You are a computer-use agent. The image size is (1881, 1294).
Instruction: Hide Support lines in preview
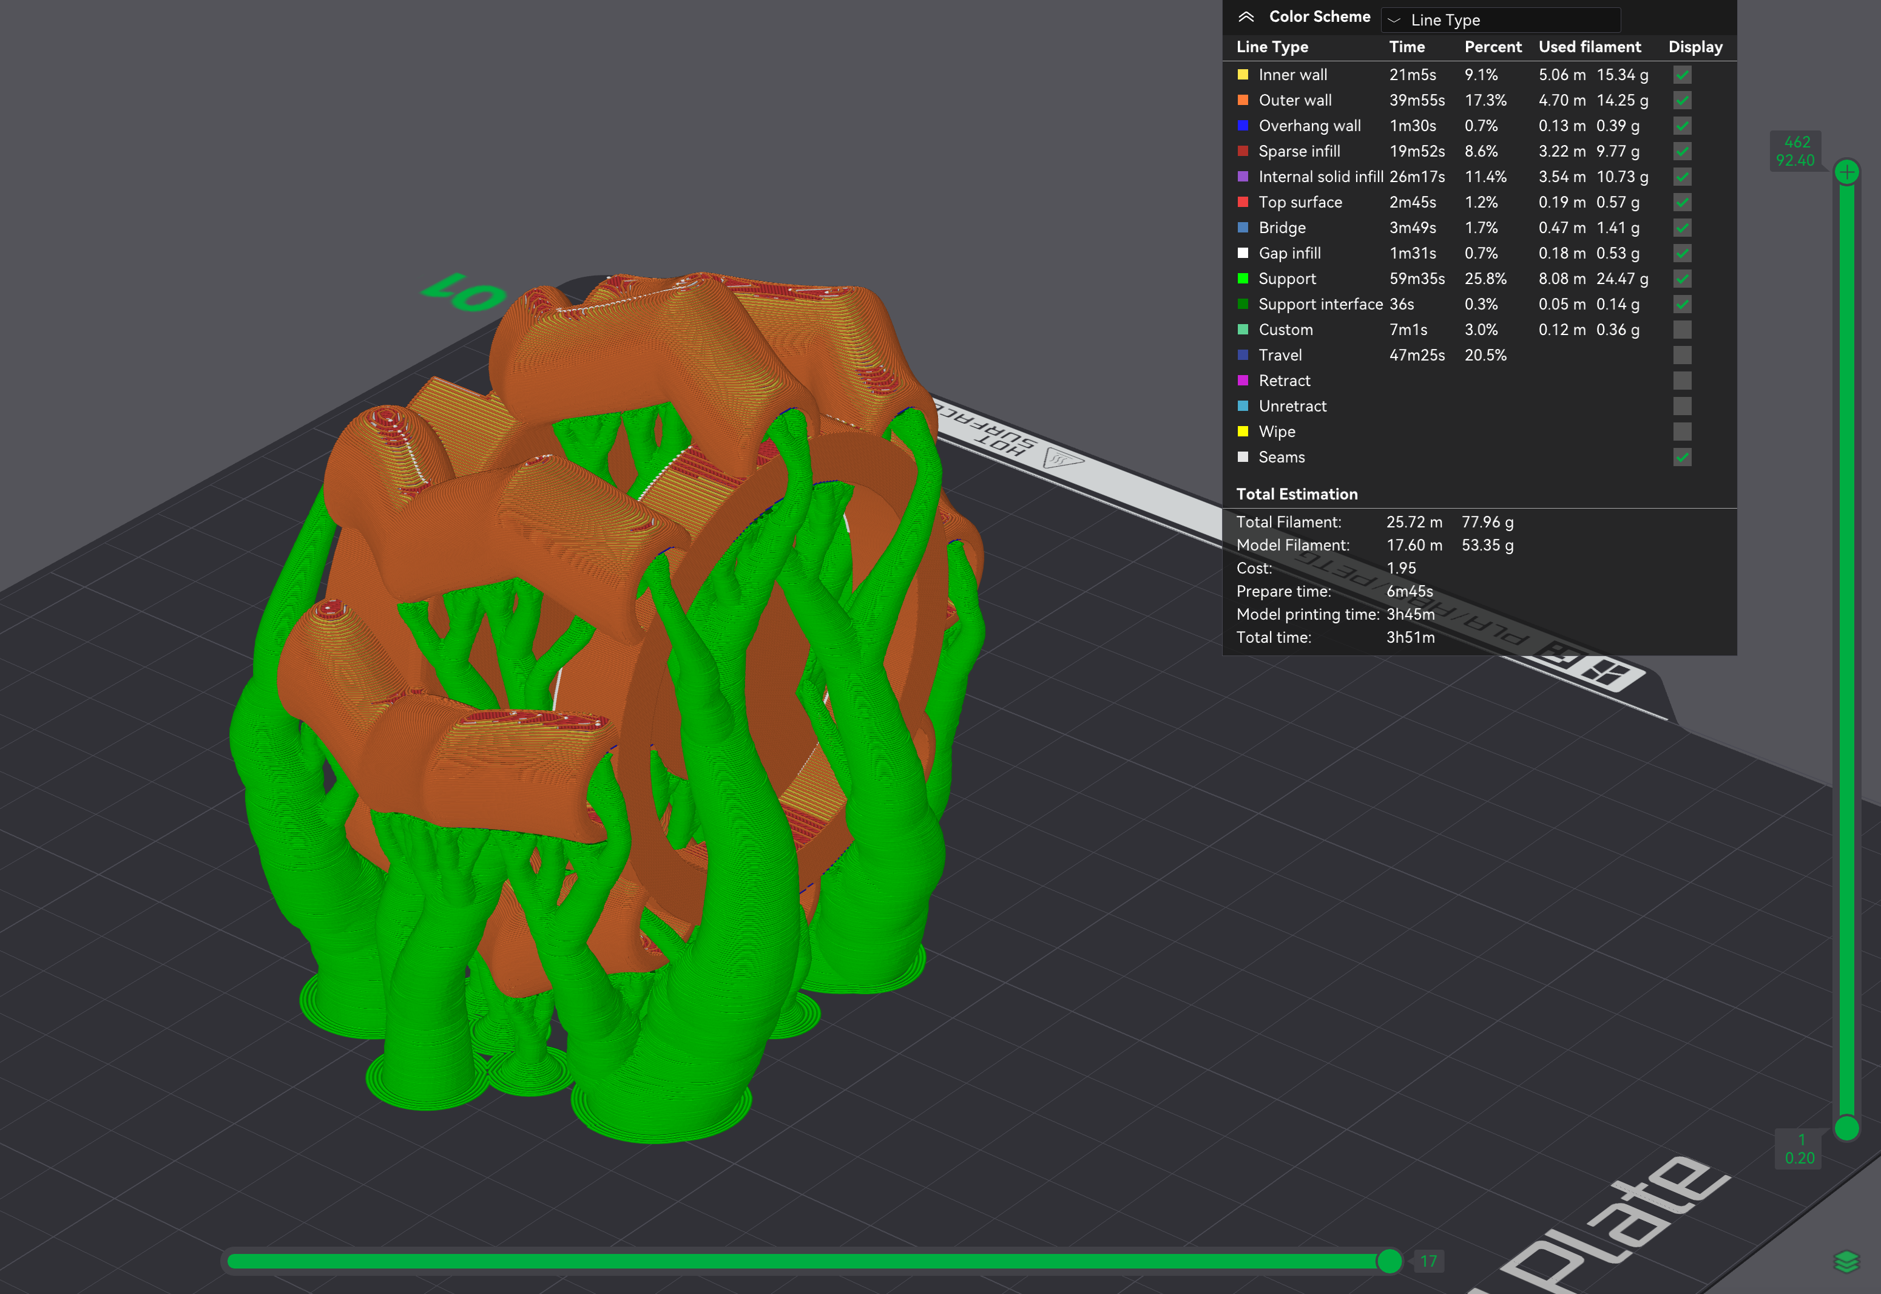(1683, 279)
